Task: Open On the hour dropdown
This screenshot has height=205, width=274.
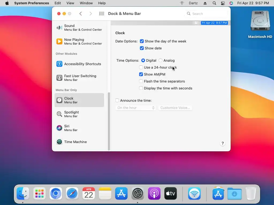Action: coord(135,108)
